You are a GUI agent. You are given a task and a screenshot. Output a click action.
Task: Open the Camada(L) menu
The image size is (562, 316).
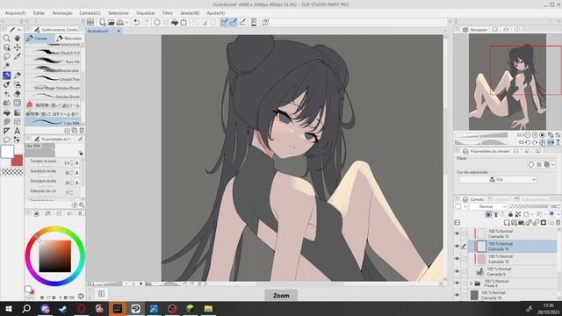(90, 13)
